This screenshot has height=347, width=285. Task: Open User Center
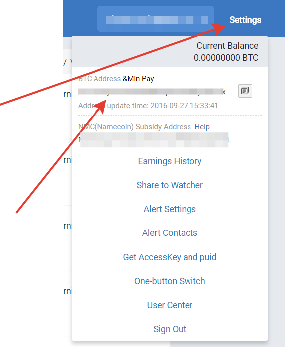(x=170, y=305)
